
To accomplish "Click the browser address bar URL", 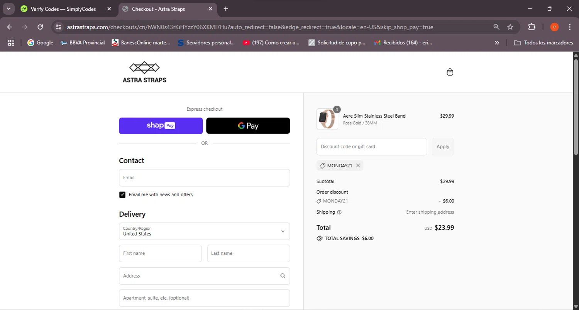I will click(250, 27).
